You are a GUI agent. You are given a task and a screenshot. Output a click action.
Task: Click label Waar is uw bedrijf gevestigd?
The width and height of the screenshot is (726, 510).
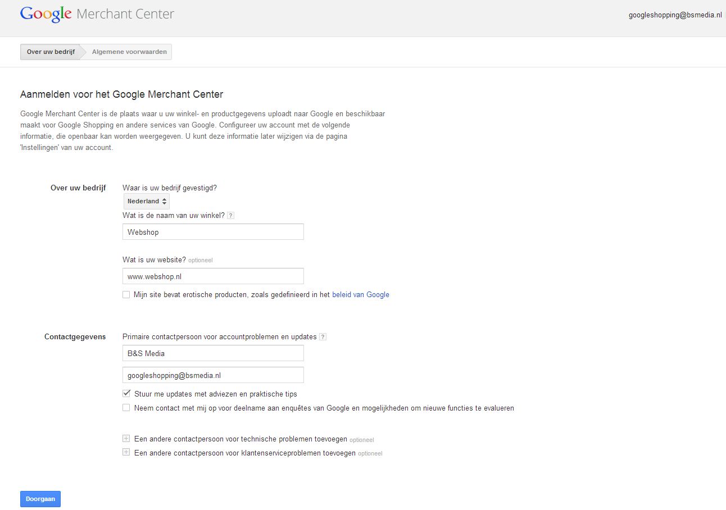170,188
